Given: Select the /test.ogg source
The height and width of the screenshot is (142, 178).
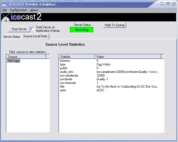Looking at the screenshot, I should pos(13,61).
